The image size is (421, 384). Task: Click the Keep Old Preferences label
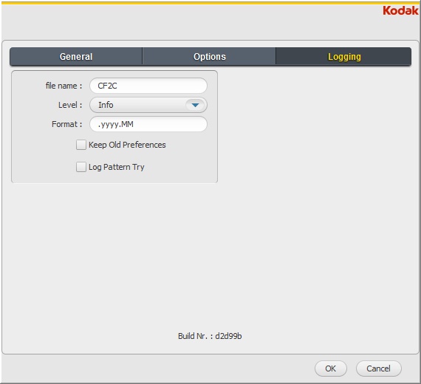[x=127, y=145]
